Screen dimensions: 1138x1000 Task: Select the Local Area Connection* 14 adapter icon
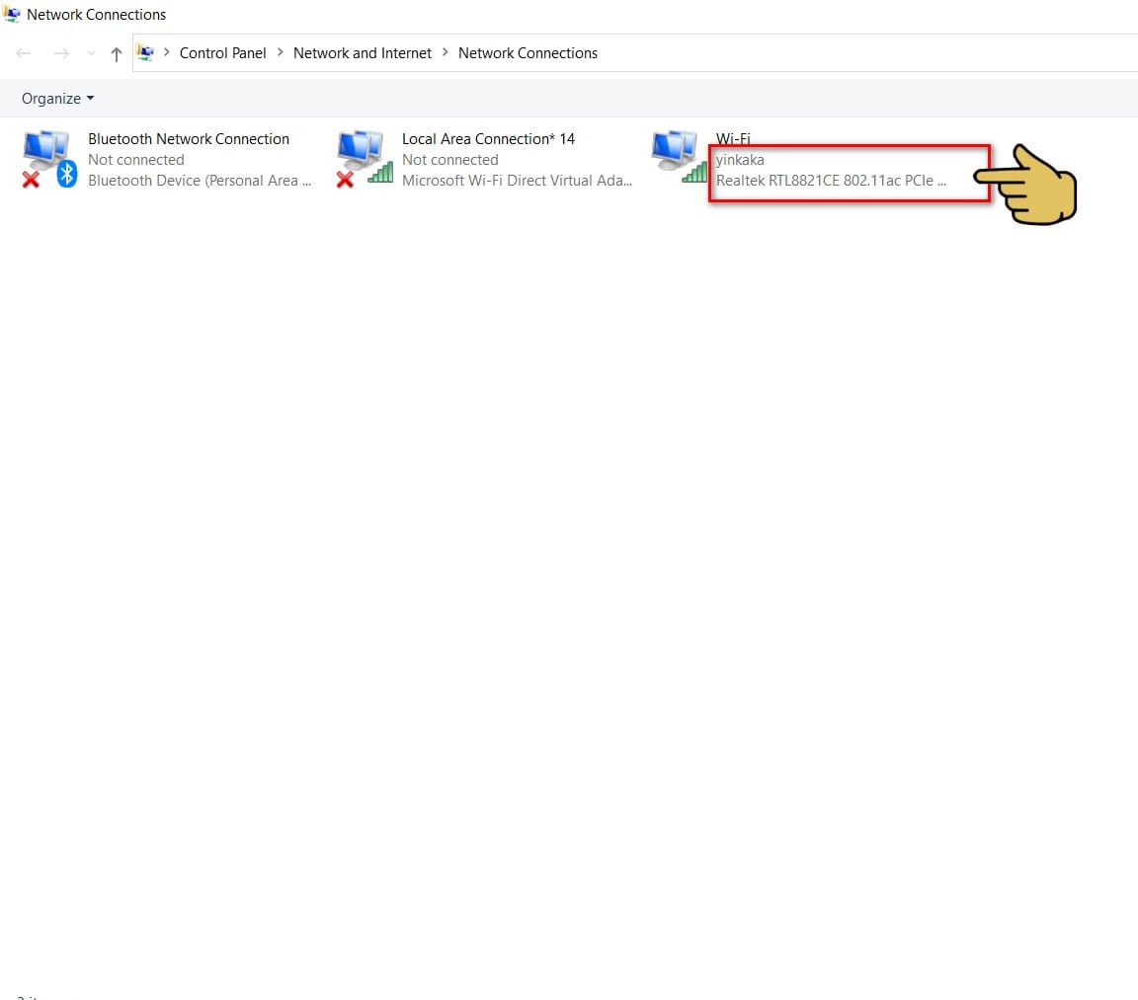366,159
